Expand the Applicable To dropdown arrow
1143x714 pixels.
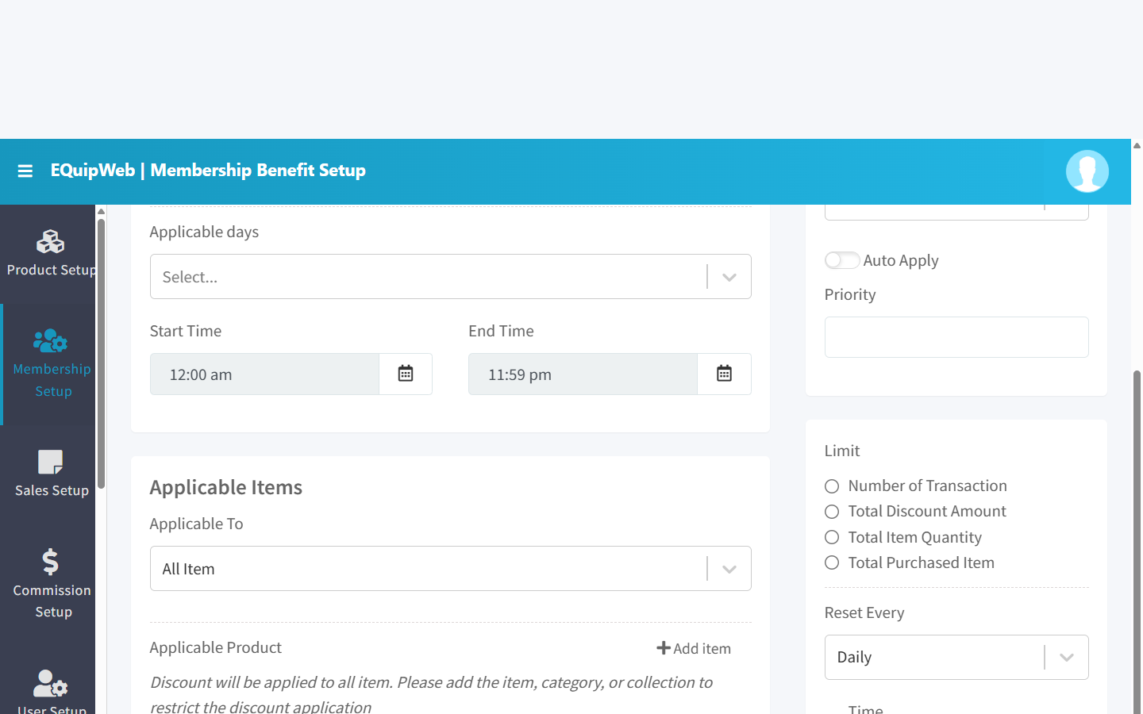(x=729, y=569)
